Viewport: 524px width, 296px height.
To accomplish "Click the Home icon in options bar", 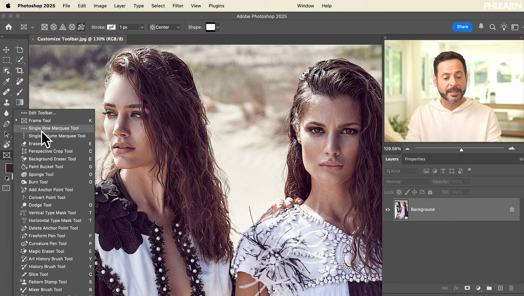I will [8, 27].
